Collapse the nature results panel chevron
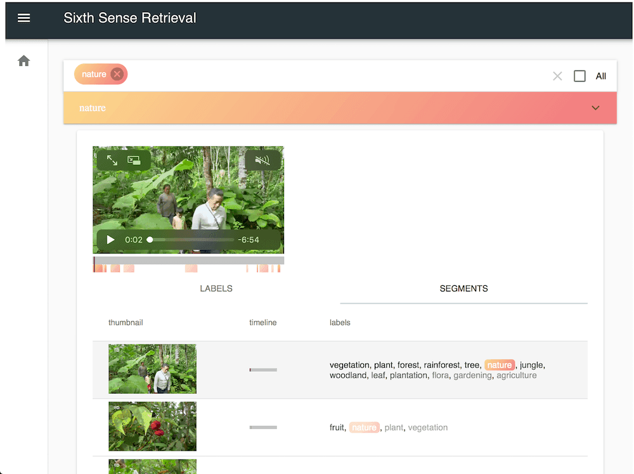This screenshot has height=474, width=634. tap(595, 108)
